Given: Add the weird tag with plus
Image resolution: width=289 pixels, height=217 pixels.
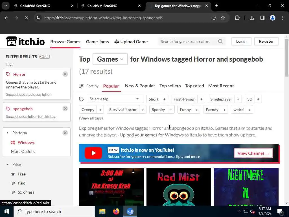Looking at the screenshot, I should pyautogui.click(x=249, y=110).
